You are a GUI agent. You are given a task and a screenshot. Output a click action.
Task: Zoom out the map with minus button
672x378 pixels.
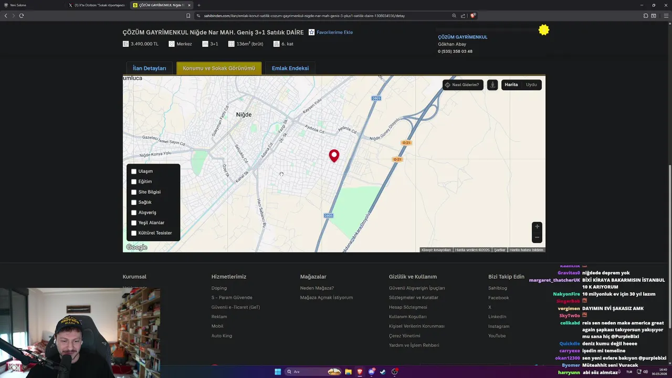537,238
